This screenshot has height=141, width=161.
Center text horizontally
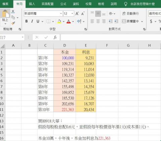pyautogui.click(x=98, y=21)
